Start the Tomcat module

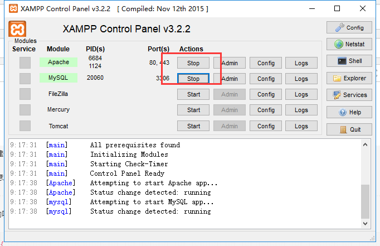[193, 126]
